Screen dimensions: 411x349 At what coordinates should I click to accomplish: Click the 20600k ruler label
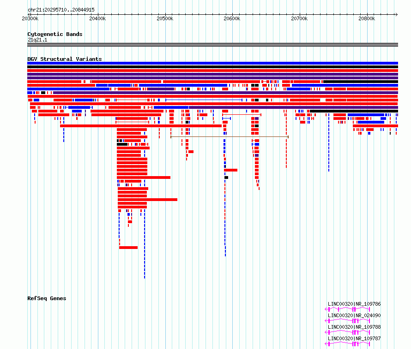pyautogui.click(x=232, y=18)
